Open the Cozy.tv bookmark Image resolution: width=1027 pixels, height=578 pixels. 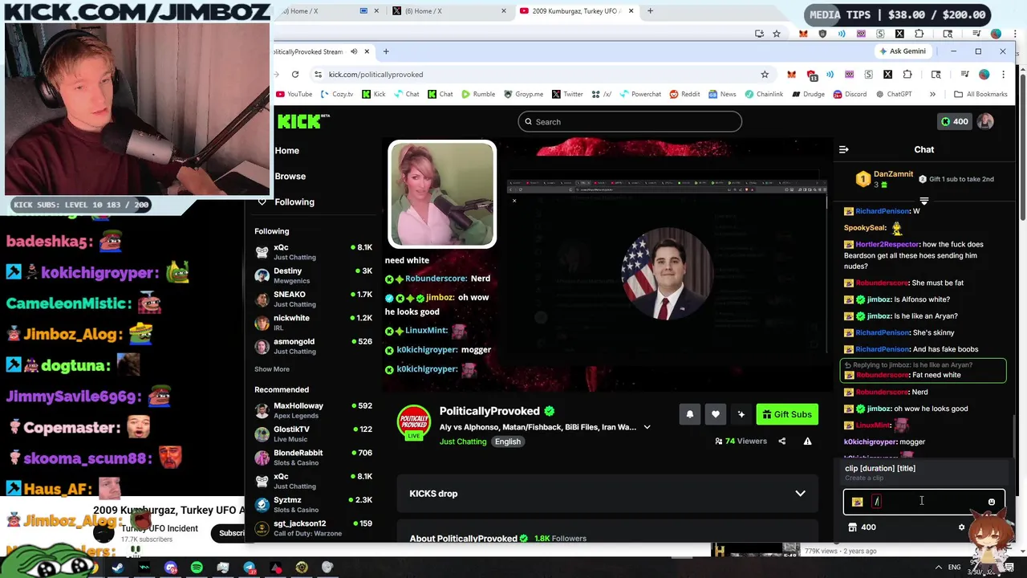pyautogui.click(x=337, y=94)
